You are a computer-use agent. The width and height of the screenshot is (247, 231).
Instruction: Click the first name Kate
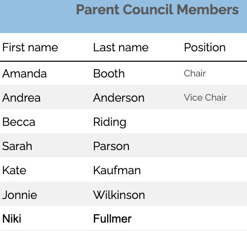[x=14, y=170]
